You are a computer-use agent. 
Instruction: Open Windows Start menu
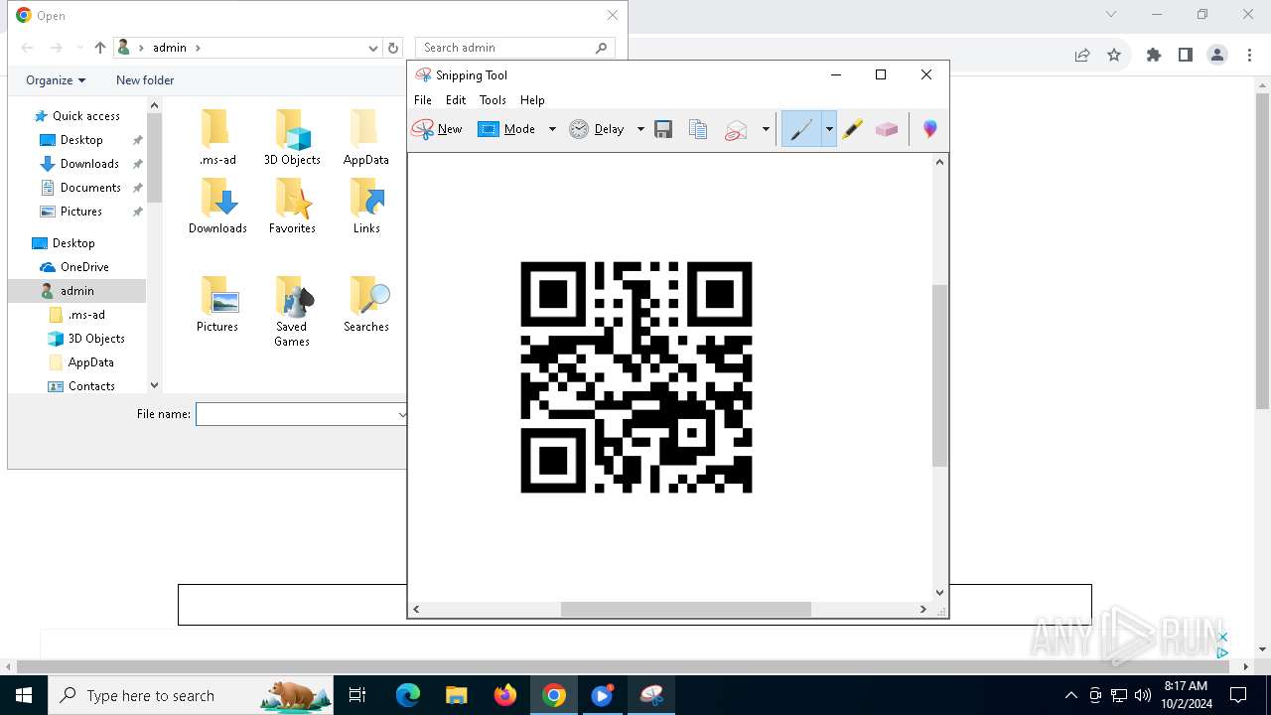pyautogui.click(x=24, y=695)
